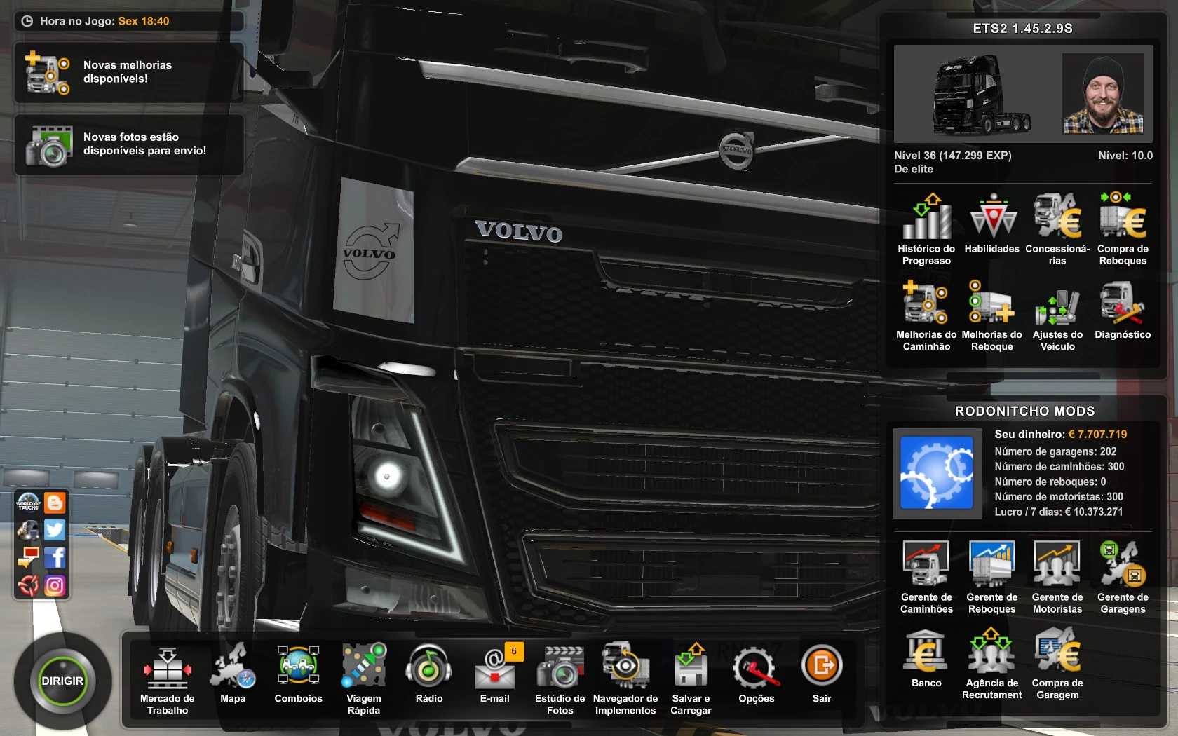View the Habilidades skills screen
This screenshot has width=1178, height=736.
pos(991,224)
